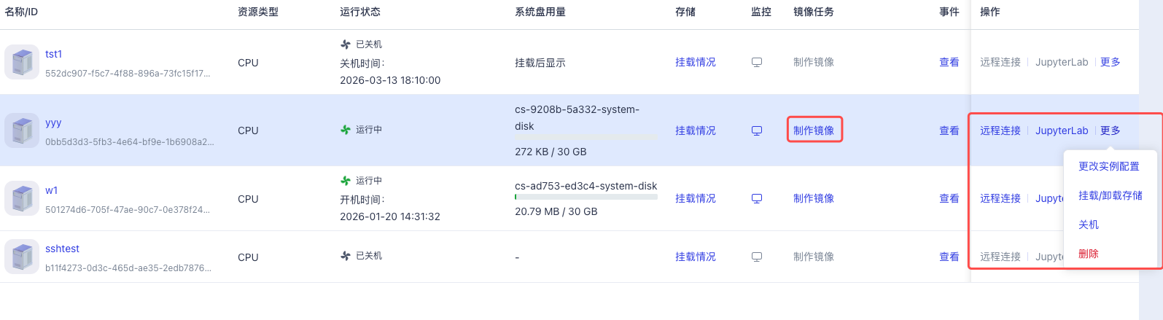Click the monitor icon for tst1 instance

point(757,63)
